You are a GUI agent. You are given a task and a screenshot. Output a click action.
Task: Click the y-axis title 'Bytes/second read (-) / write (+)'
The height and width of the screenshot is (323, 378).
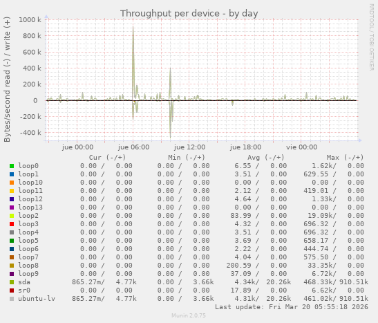tap(7, 80)
